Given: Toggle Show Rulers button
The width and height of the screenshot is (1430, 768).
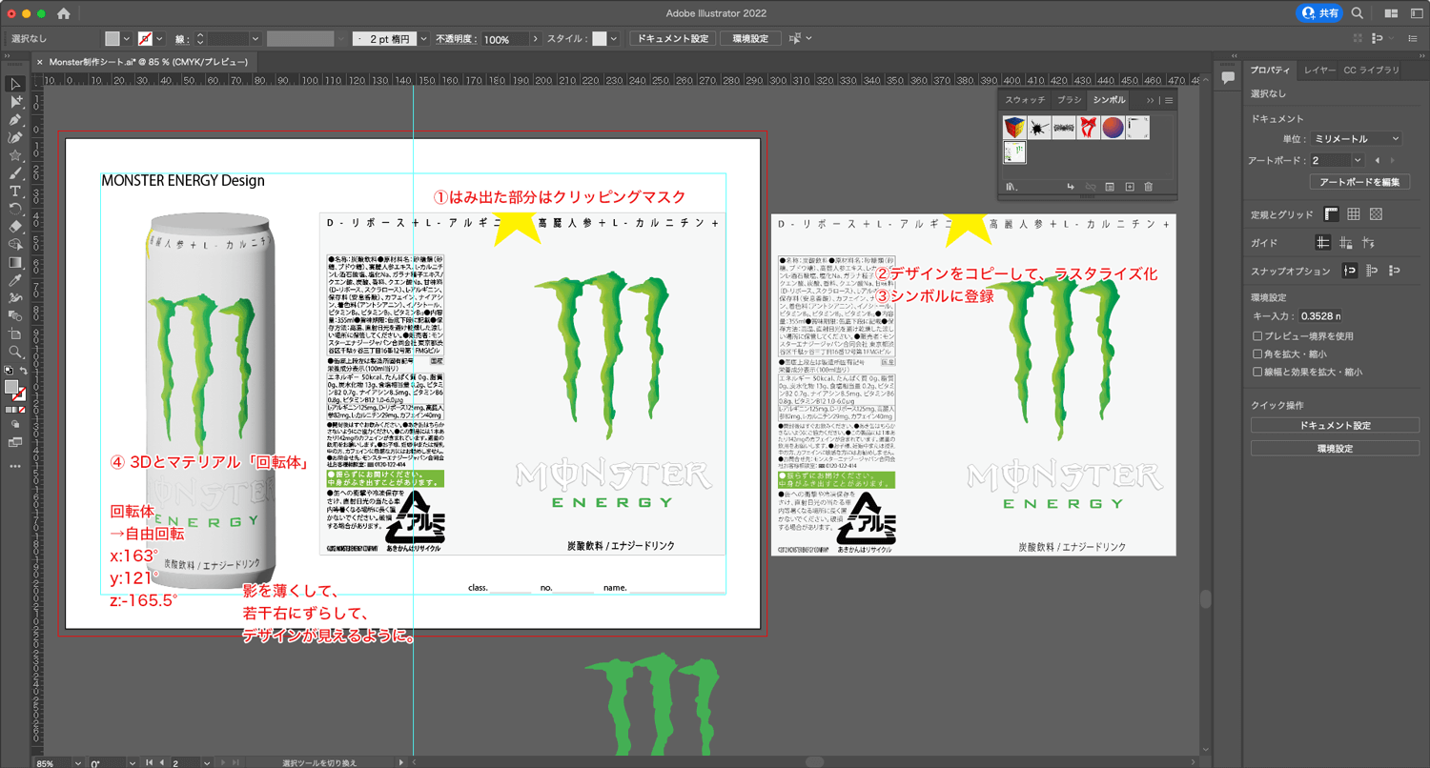Looking at the screenshot, I should (1331, 214).
